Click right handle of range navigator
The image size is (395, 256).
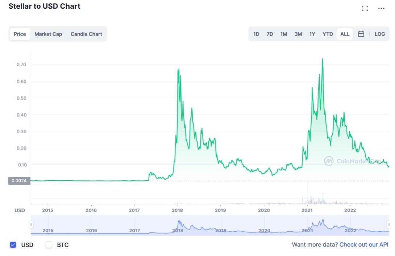pyautogui.click(x=388, y=225)
